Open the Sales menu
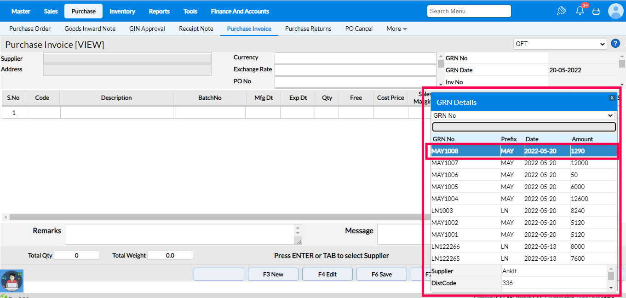Viewport: 626px width, 298px height. (x=51, y=11)
